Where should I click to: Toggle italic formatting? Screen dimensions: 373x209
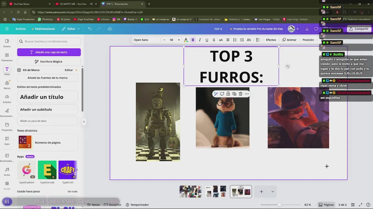[x=200, y=40]
